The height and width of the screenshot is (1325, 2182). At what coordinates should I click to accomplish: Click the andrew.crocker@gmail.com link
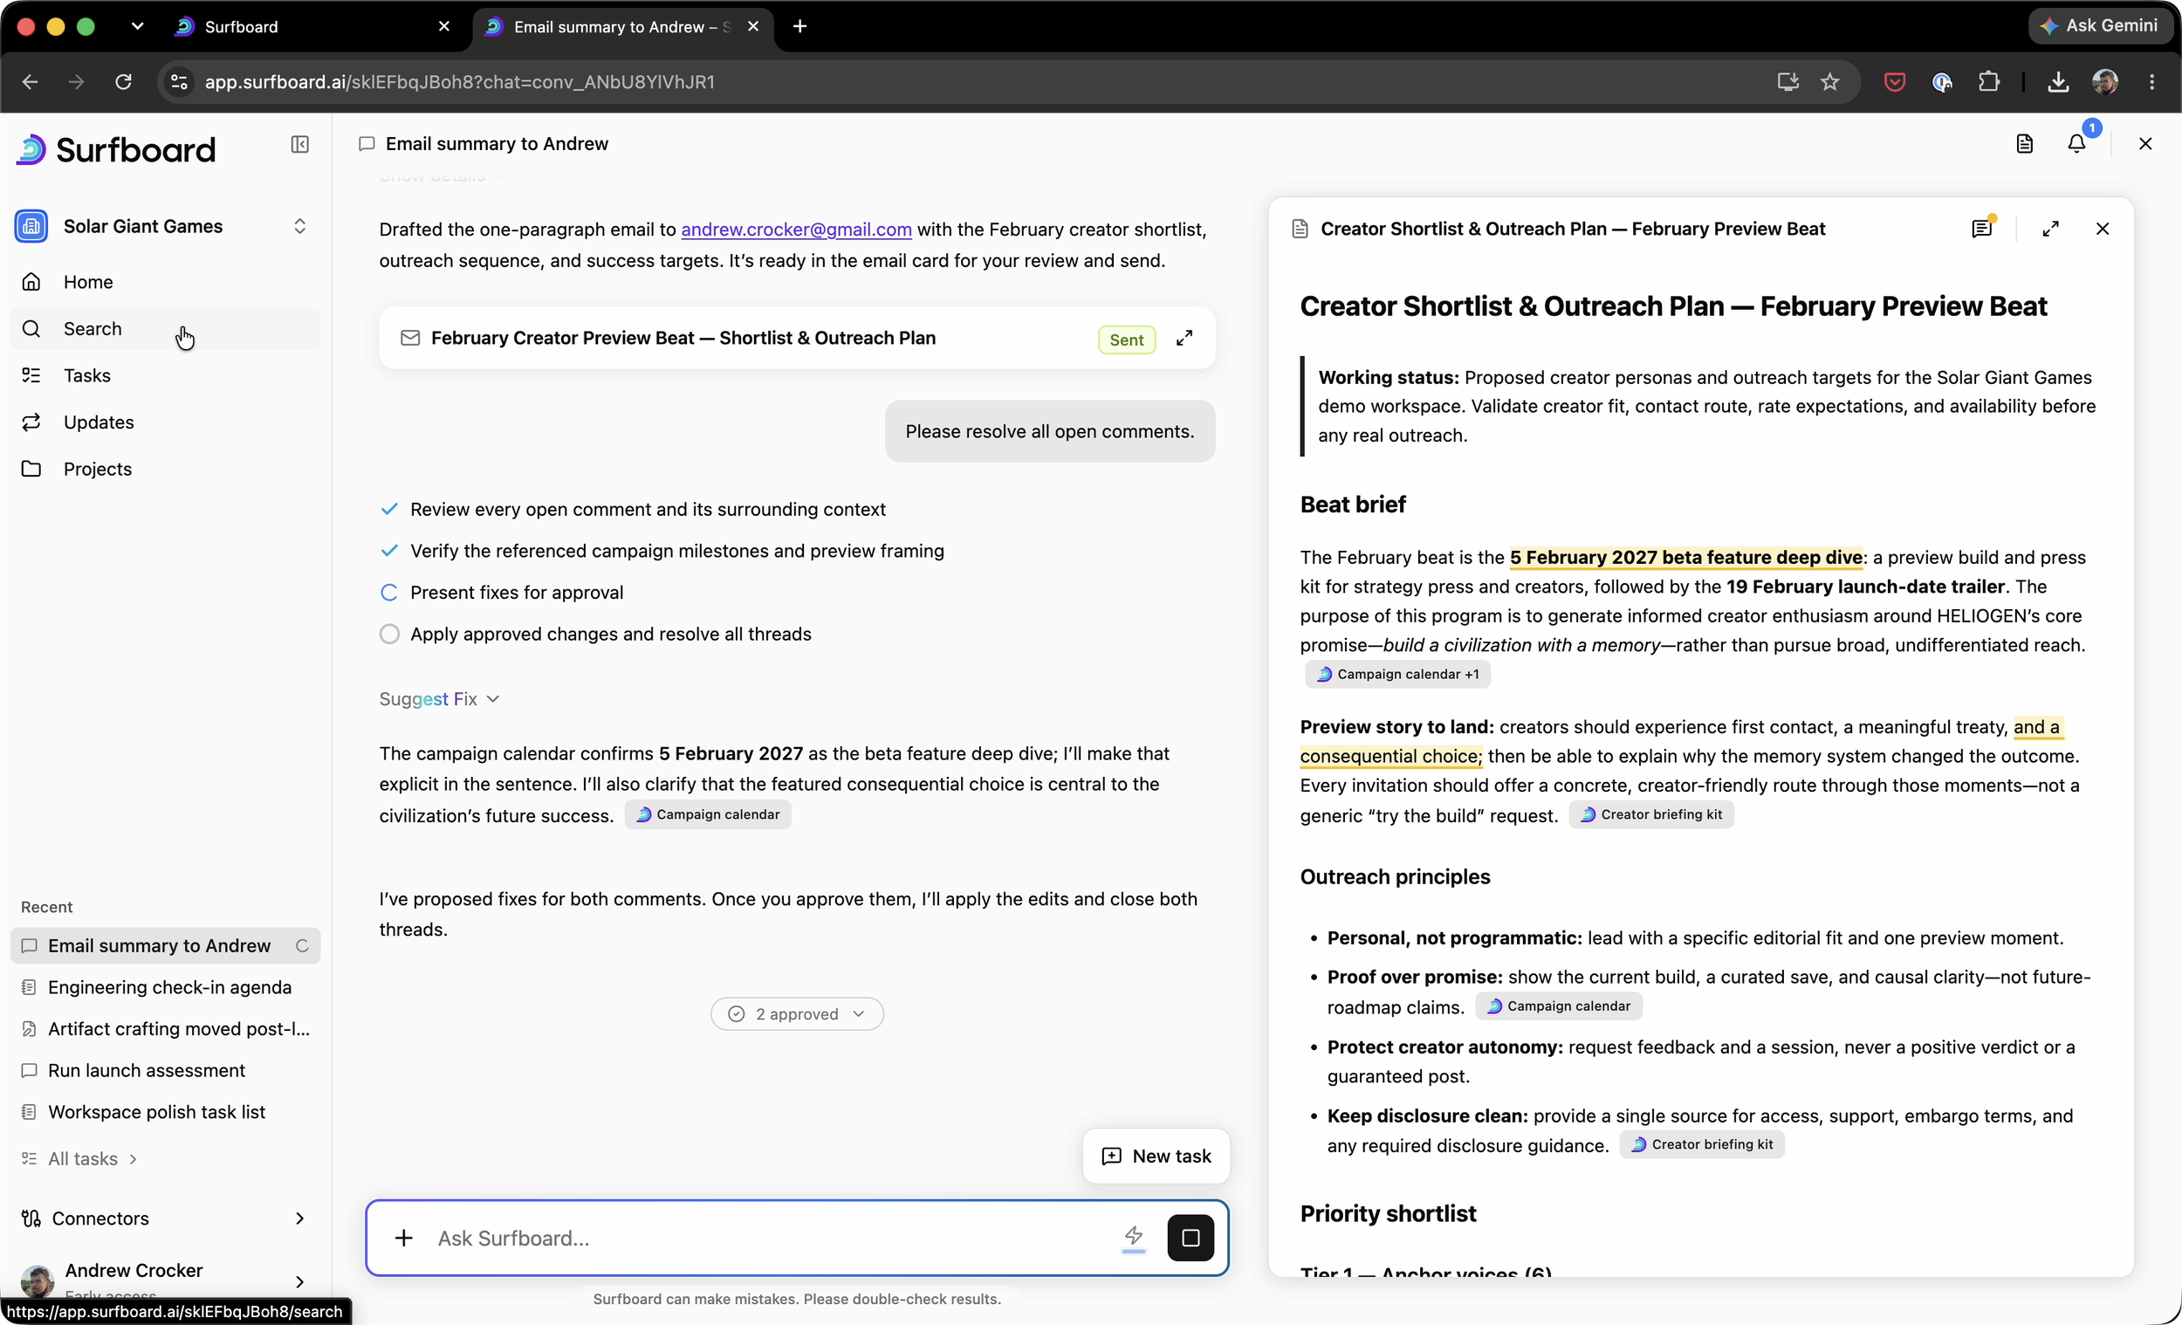tap(796, 230)
